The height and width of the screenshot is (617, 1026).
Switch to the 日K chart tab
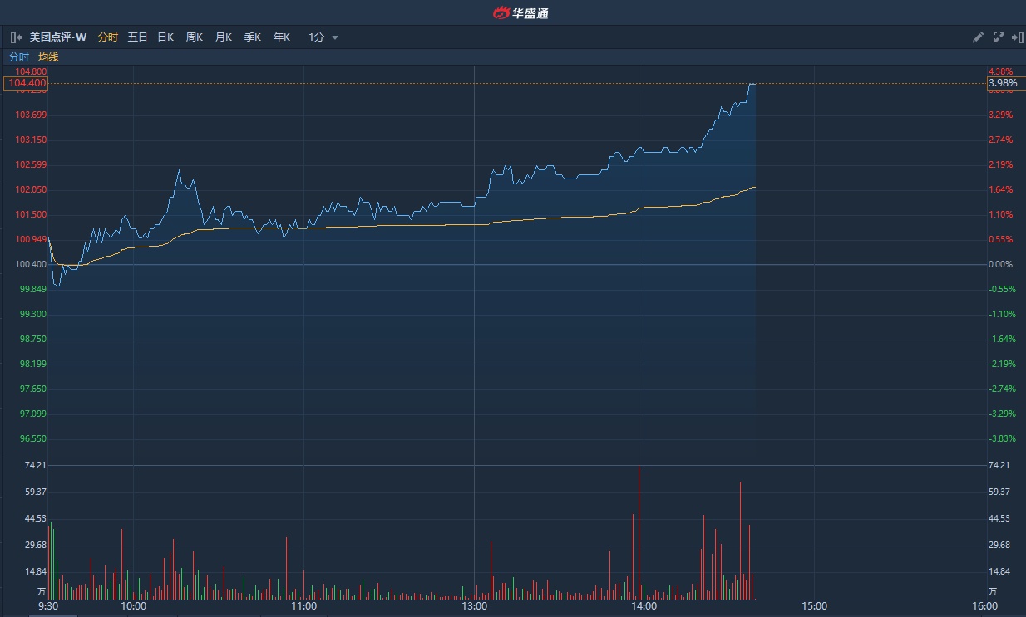[x=165, y=37]
